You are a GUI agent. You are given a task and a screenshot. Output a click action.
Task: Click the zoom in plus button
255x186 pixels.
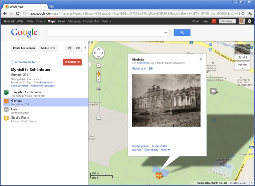point(98,80)
